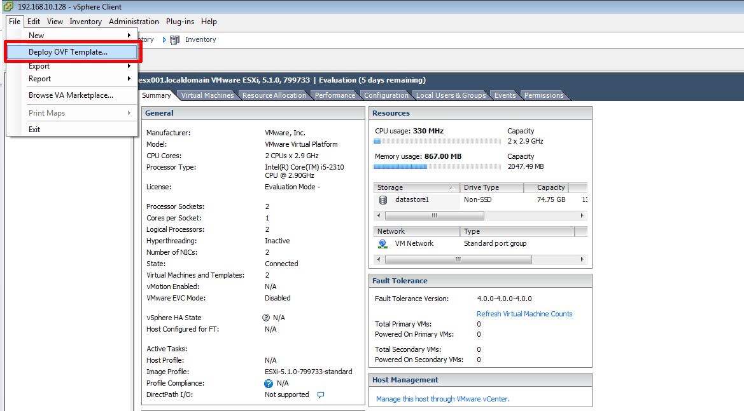Screen dimensions: 744x411
Task: Open the Permissions tab
Action: point(544,96)
